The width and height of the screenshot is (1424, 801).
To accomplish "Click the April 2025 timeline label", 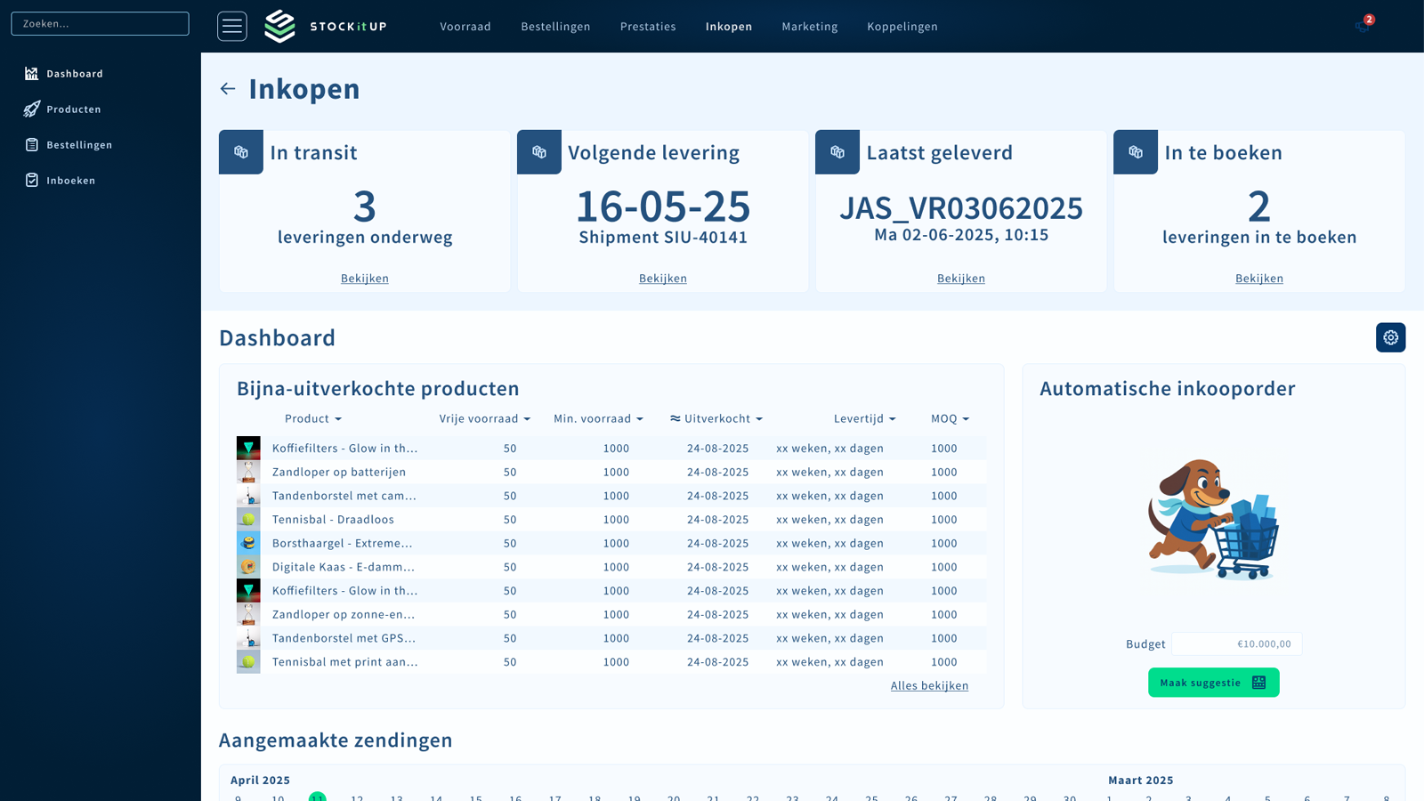I will (261, 781).
